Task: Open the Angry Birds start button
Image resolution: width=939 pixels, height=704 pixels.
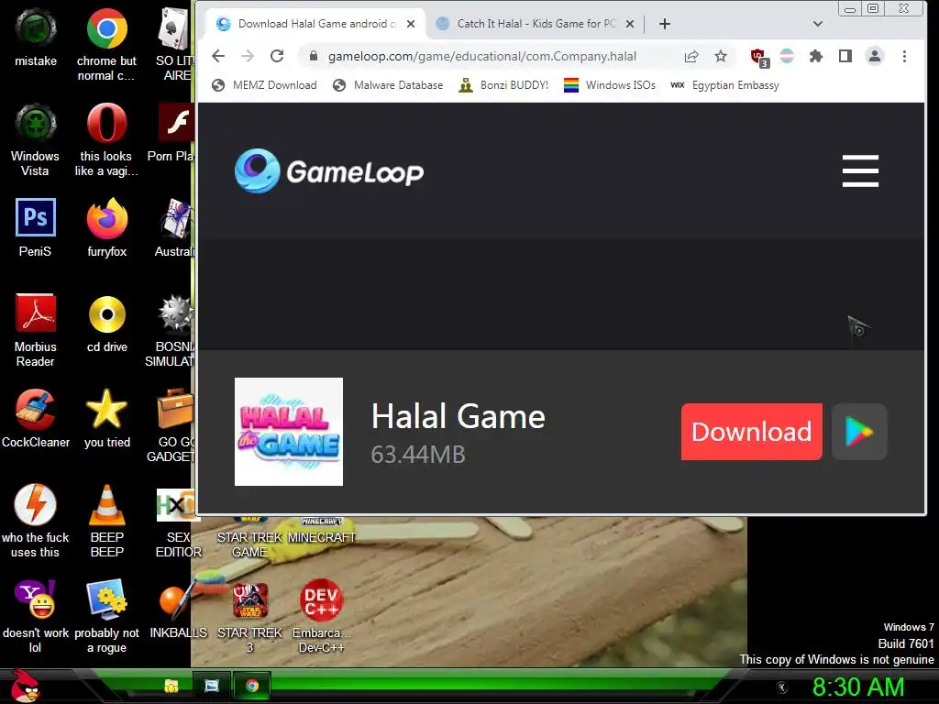Action: [x=24, y=686]
